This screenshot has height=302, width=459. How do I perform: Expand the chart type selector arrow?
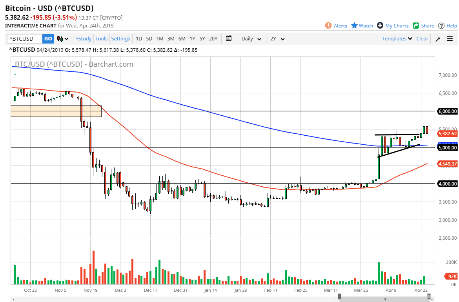(x=67, y=38)
